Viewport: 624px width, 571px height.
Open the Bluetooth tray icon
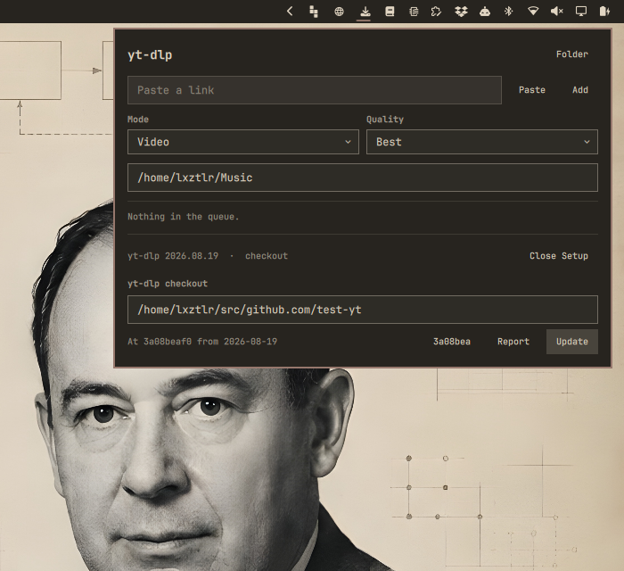(508, 11)
